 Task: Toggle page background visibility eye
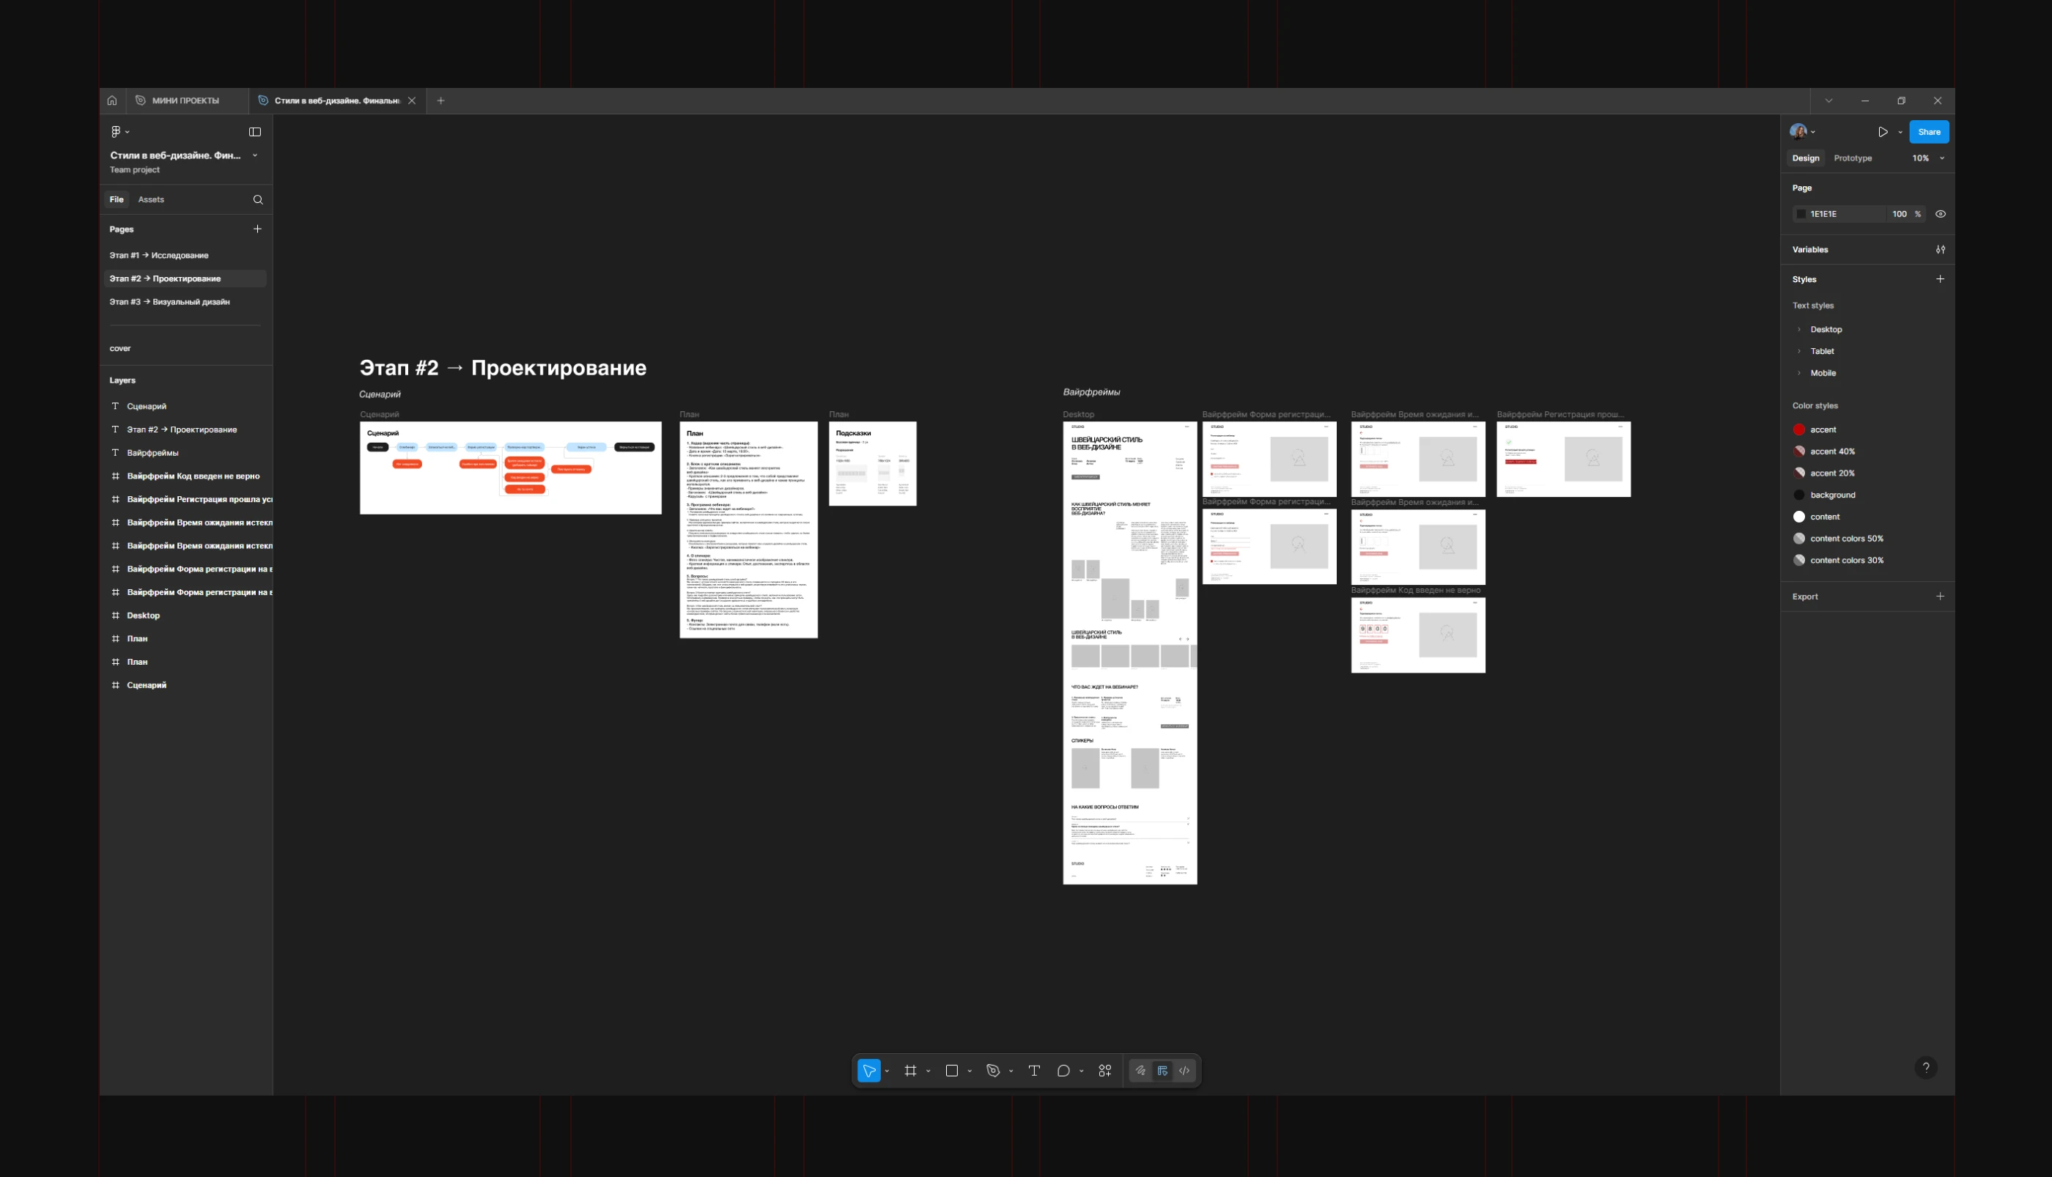(1940, 214)
